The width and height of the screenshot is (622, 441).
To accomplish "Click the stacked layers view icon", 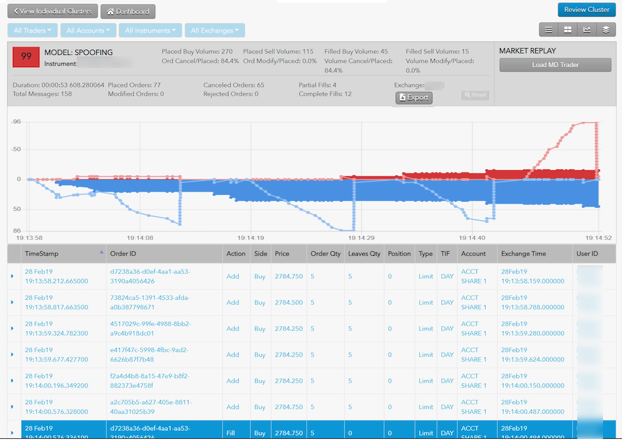I will [x=606, y=30].
